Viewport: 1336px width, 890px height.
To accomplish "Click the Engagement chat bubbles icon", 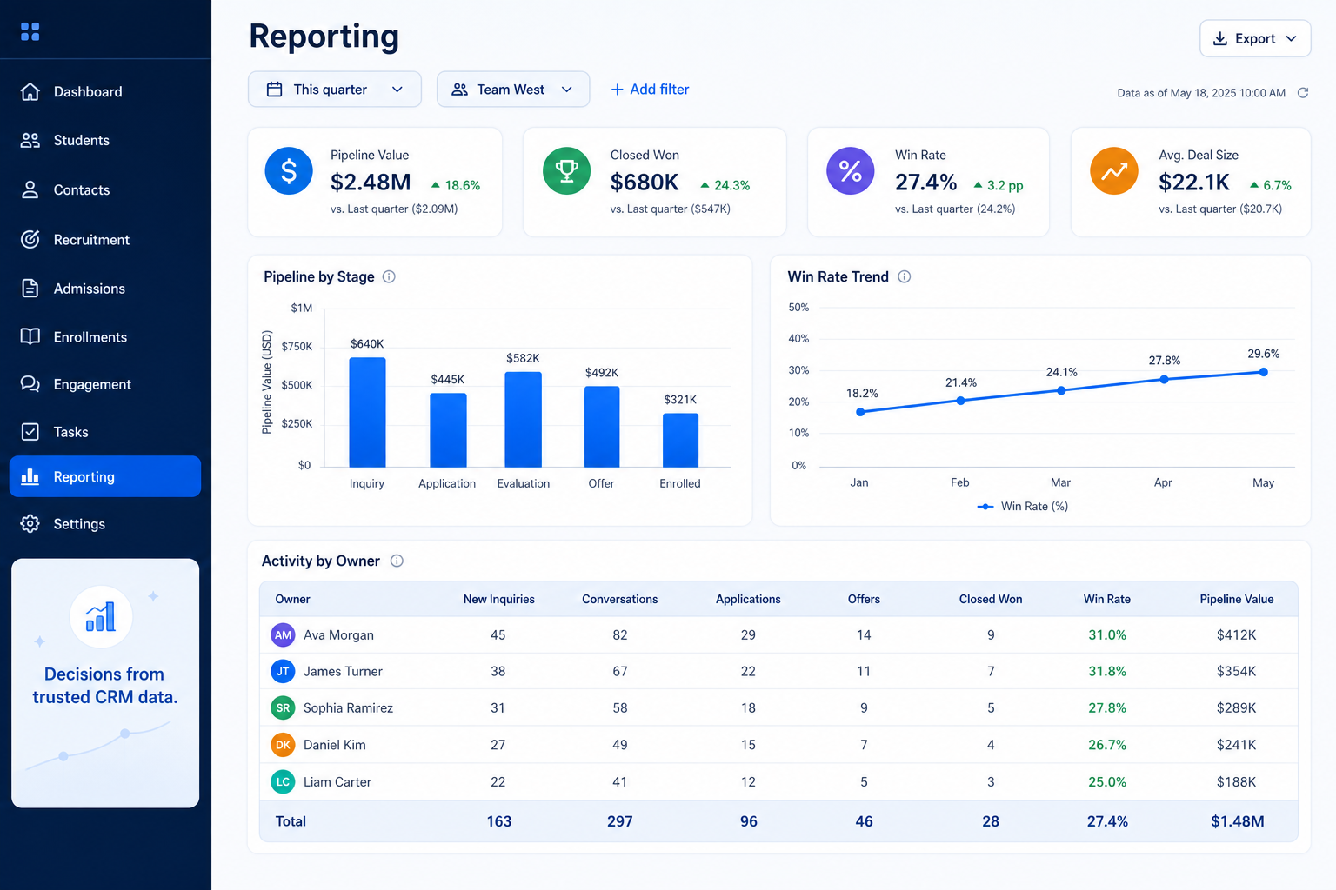I will tap(30, 384).
